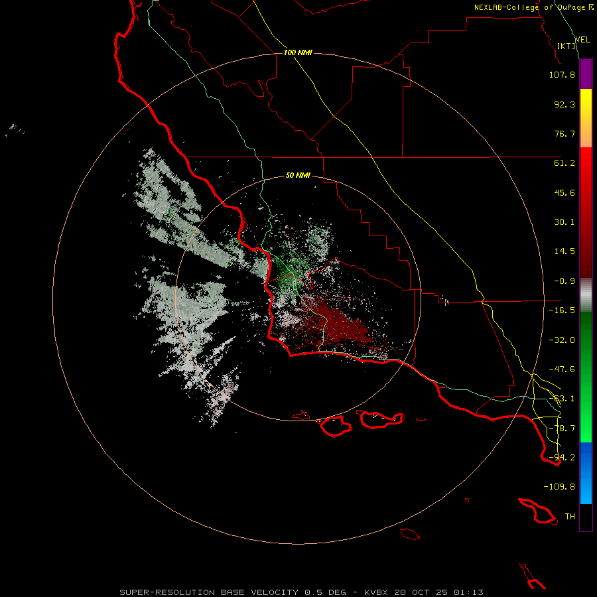
Task: Click the 50 NMI range ring label
Action: point(298,175)
